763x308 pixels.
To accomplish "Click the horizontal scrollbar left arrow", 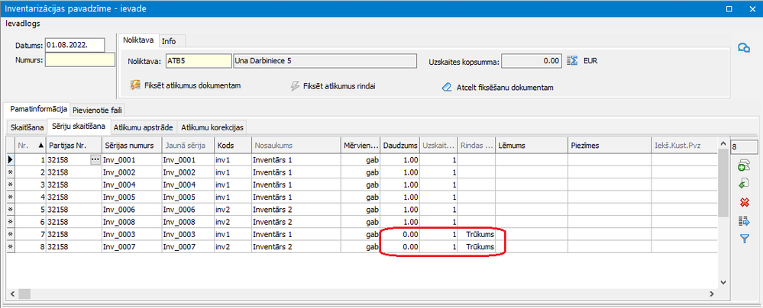I will [11, 294].
